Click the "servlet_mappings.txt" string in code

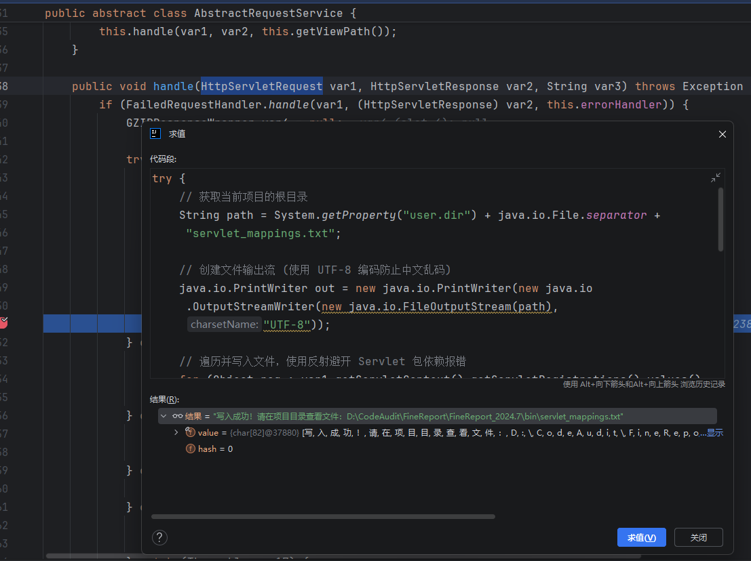pyautogui.click(x=261, y=233)
